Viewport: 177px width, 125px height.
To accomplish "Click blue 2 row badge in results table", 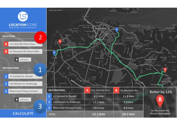I will tap(49, 102).
